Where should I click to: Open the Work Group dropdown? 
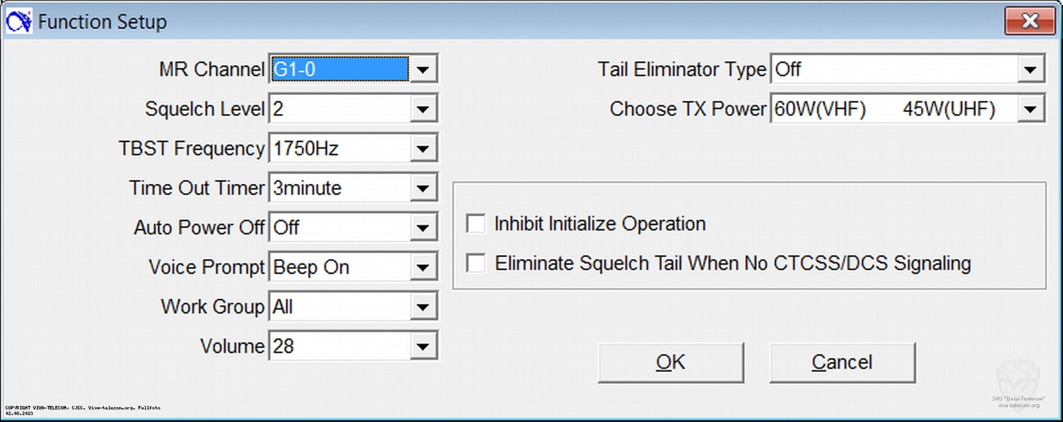tap(423, 306)
